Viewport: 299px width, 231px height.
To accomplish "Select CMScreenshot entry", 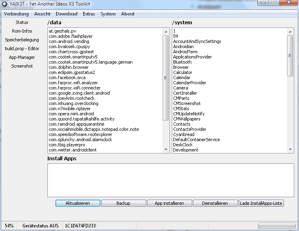I will (187, 103).
